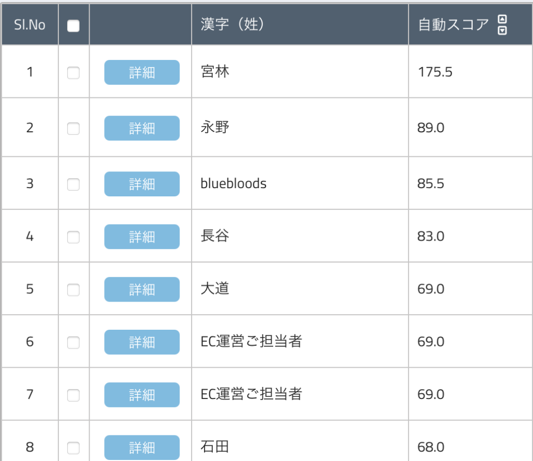Enable the checkbox in row 5 大道
The height and width of the screenshot is (461, 533).
[73, 290]
